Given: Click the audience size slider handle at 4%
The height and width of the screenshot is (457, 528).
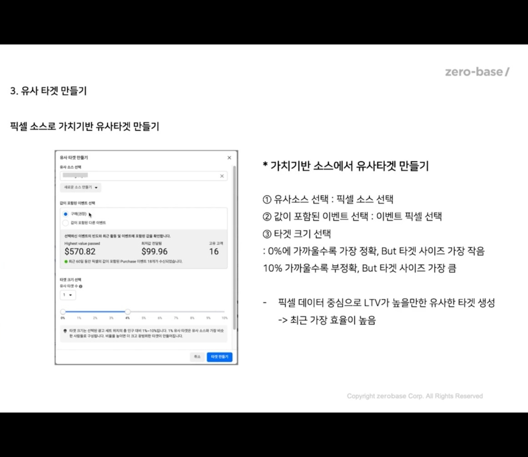Looking at the screenshot, I should (128, 312).
